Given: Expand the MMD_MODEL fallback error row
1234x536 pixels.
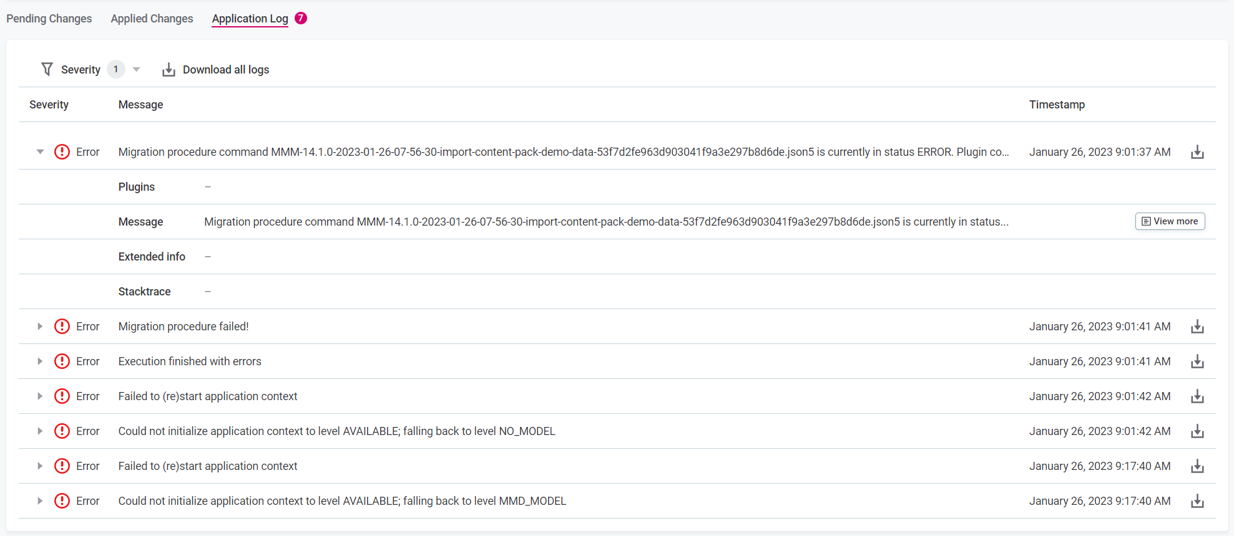Looking at the screenshot, I should 40,501.
